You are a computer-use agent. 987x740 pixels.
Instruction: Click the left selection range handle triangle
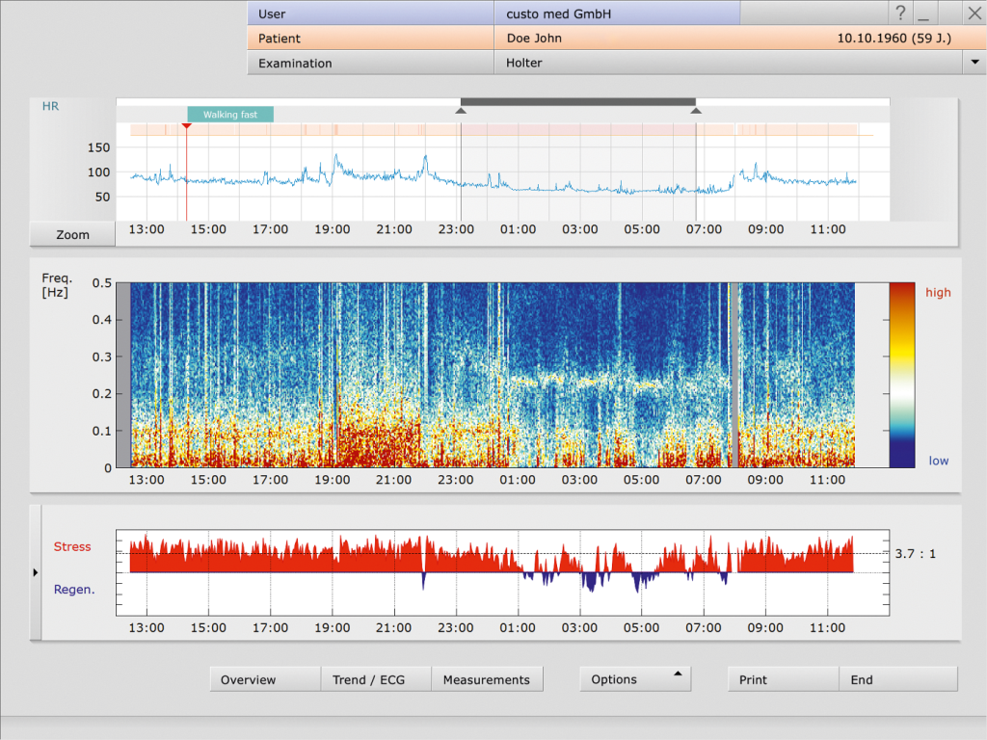coord(461,111)
